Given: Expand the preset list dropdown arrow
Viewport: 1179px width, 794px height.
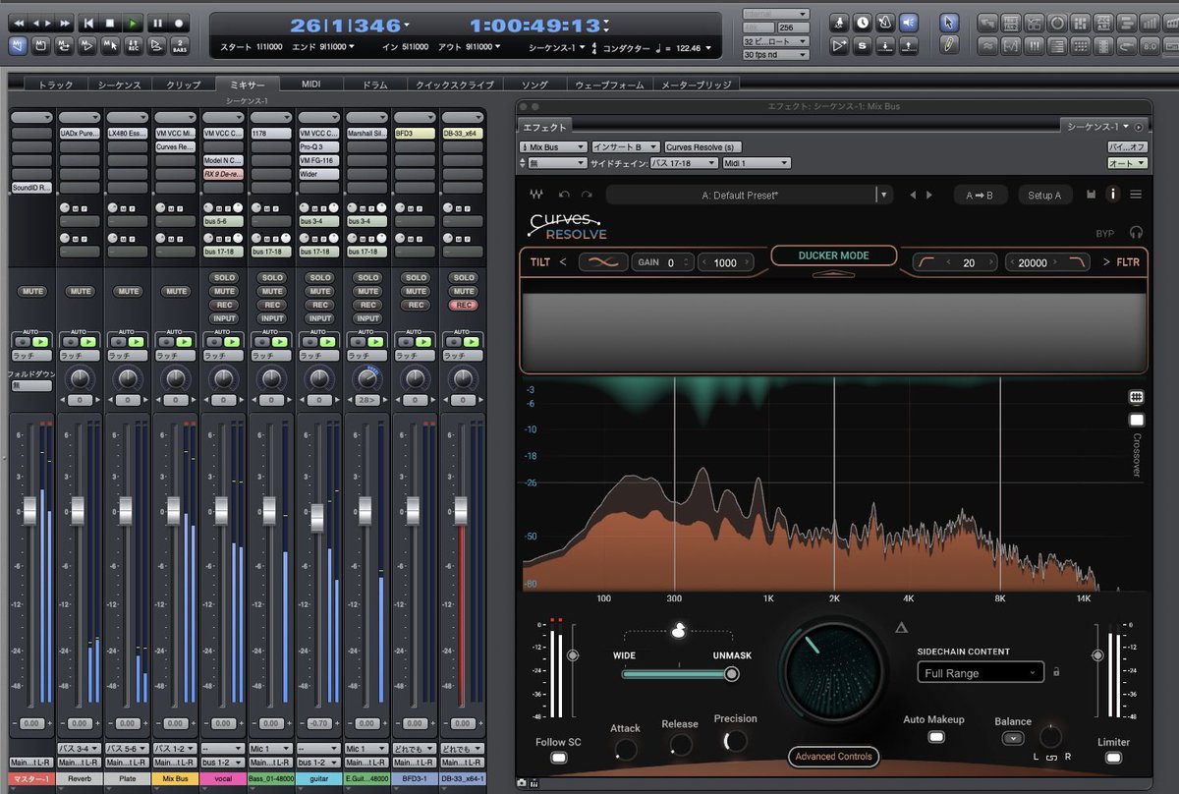Looking at the screenshot, I should click(x=884, y=195).
